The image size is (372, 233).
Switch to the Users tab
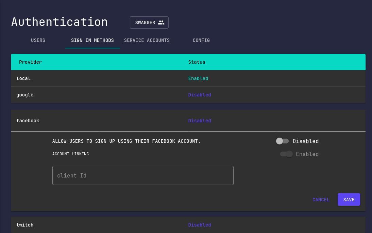(x=38, y=40)
